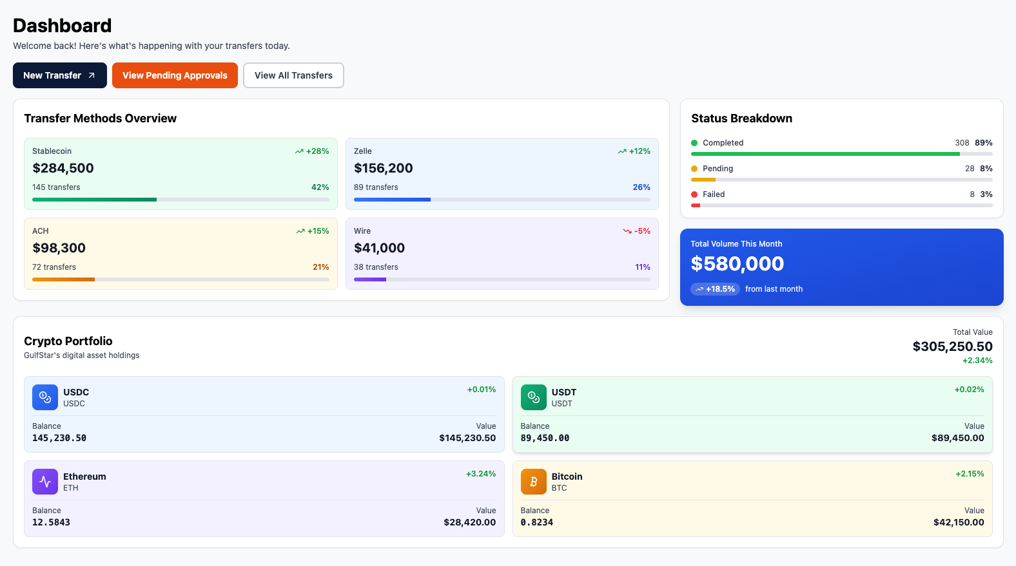Click the red Failed status dot

click(x=694, y=194)
